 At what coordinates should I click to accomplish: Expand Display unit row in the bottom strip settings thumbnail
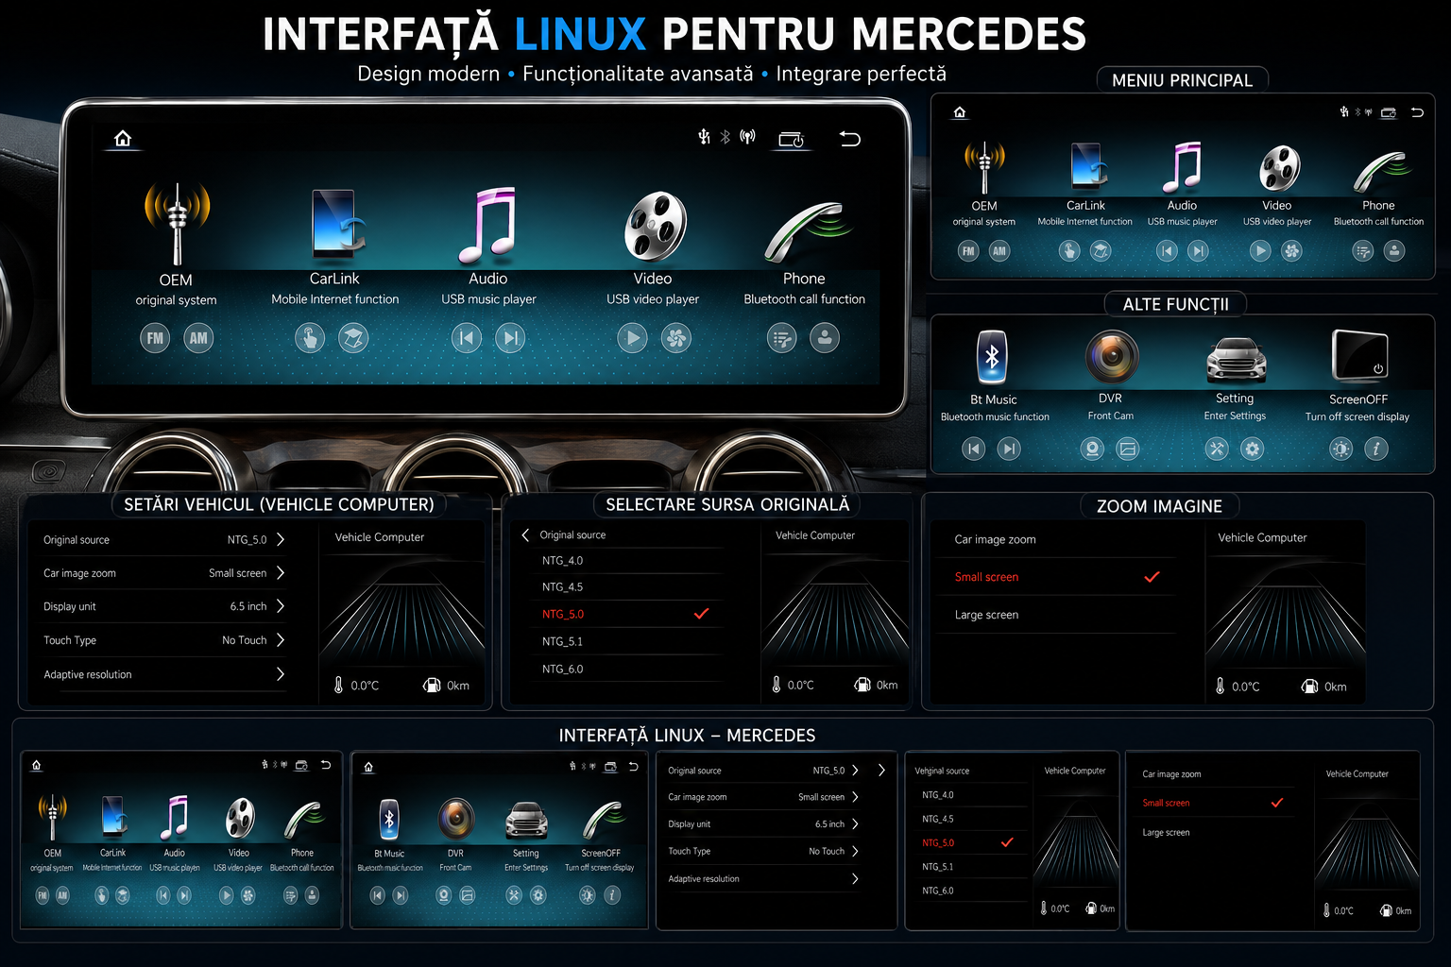click(763, 824)
